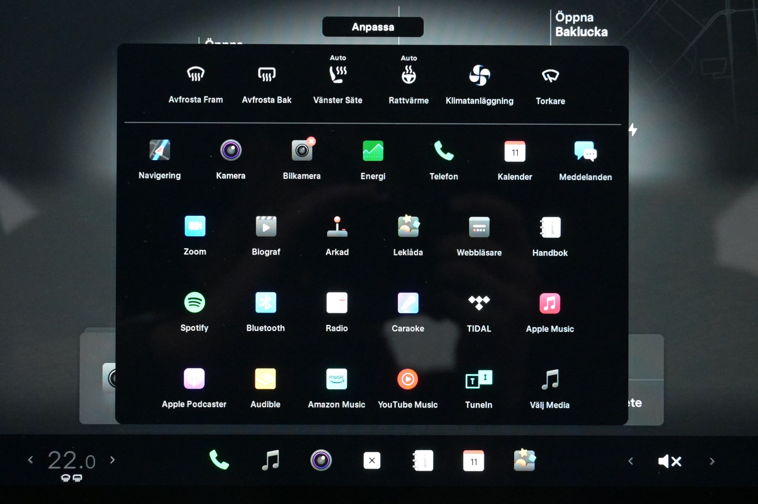Raise volume with right chevron
This screenshot has height=504, width=758.
pyautogui.click(x=712, y=462)
